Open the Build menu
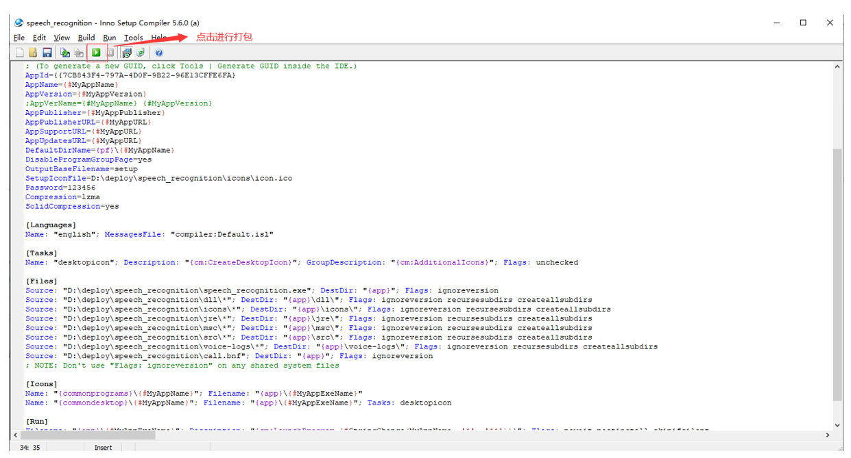This screenshot has height=458, width=851. (x=86, y=38)
